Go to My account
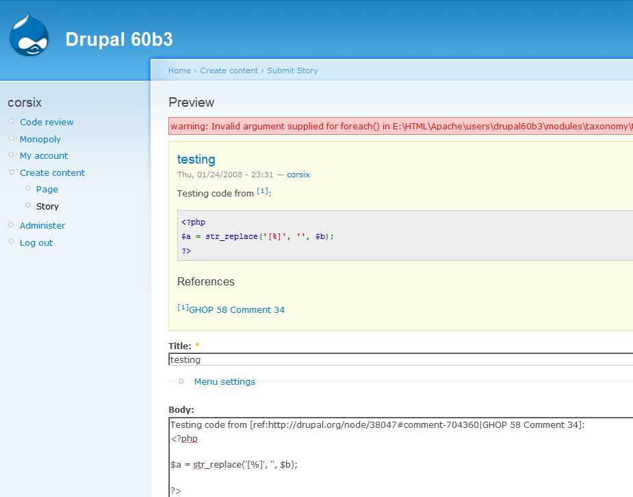Image resolution: width=633 pixels, height=497 pixels. click(x=44, y=155)
